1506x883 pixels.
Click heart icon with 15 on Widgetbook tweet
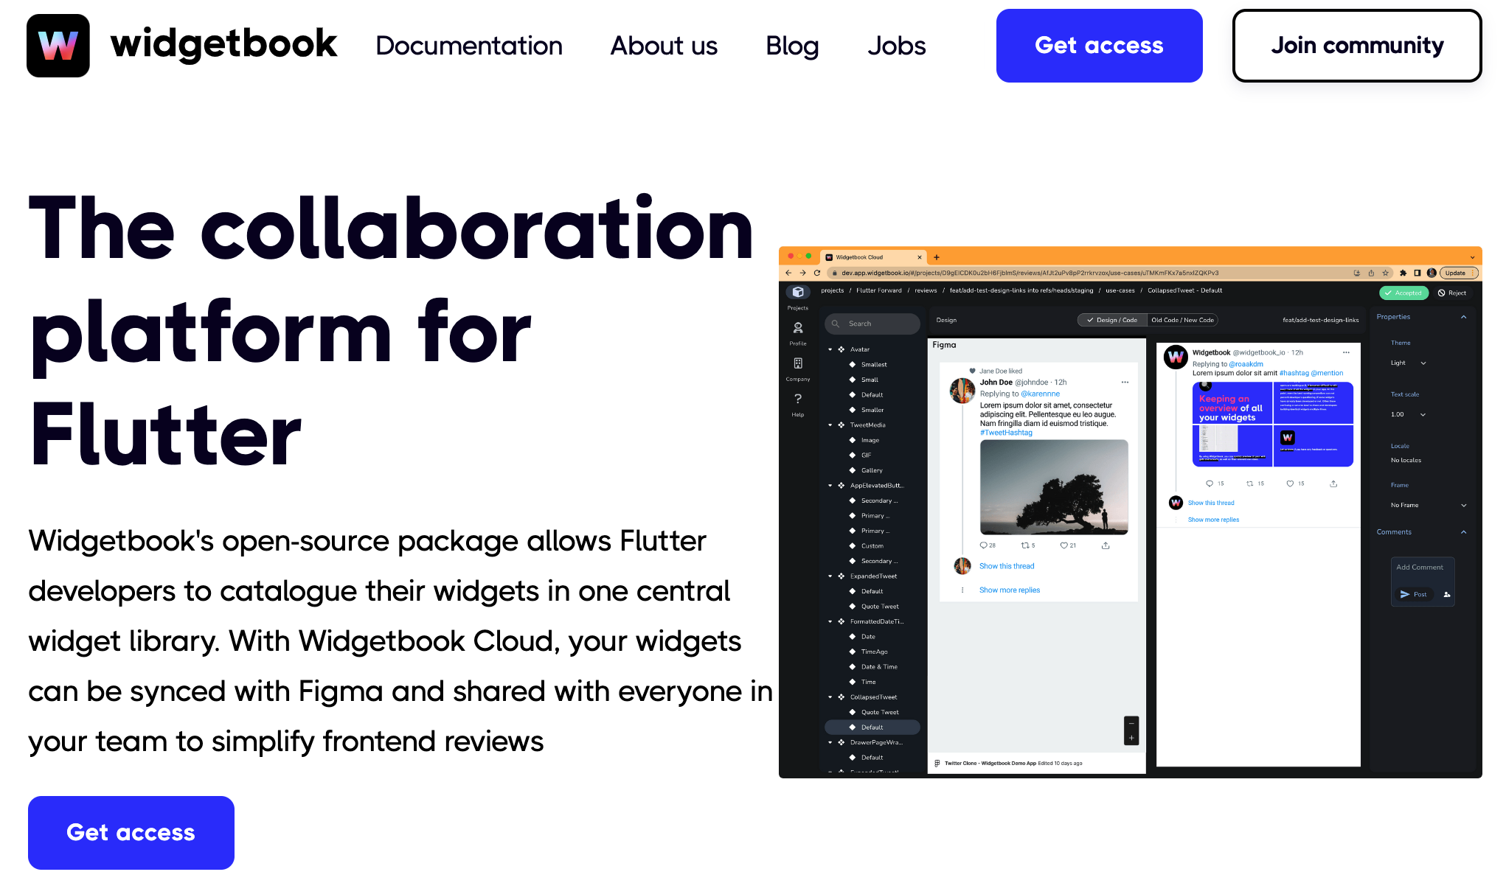pos(1290,484)
